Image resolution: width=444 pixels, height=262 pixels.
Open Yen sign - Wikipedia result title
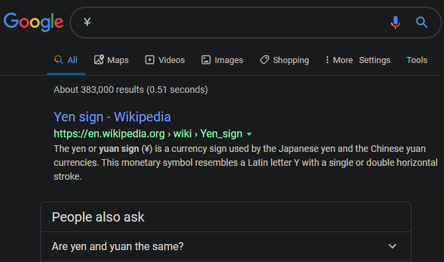(x=112, y=117)
